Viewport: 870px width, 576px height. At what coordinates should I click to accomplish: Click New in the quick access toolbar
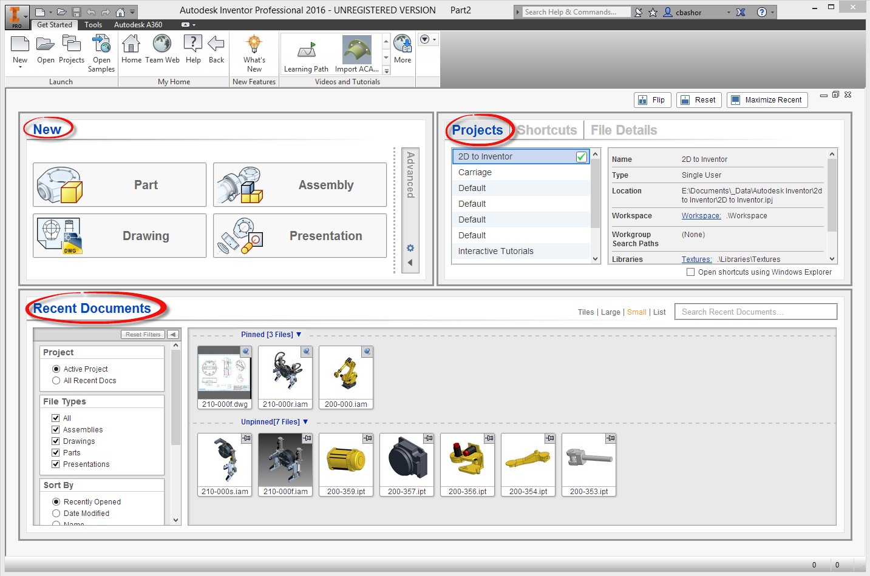[39, 12]
